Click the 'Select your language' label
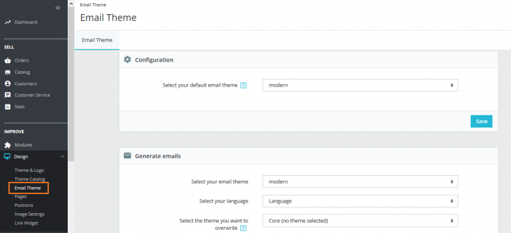 (x=224, y=201)
